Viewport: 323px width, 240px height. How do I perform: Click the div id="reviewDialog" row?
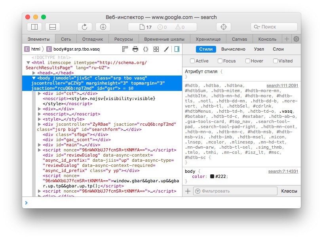[x=108, y=163]
